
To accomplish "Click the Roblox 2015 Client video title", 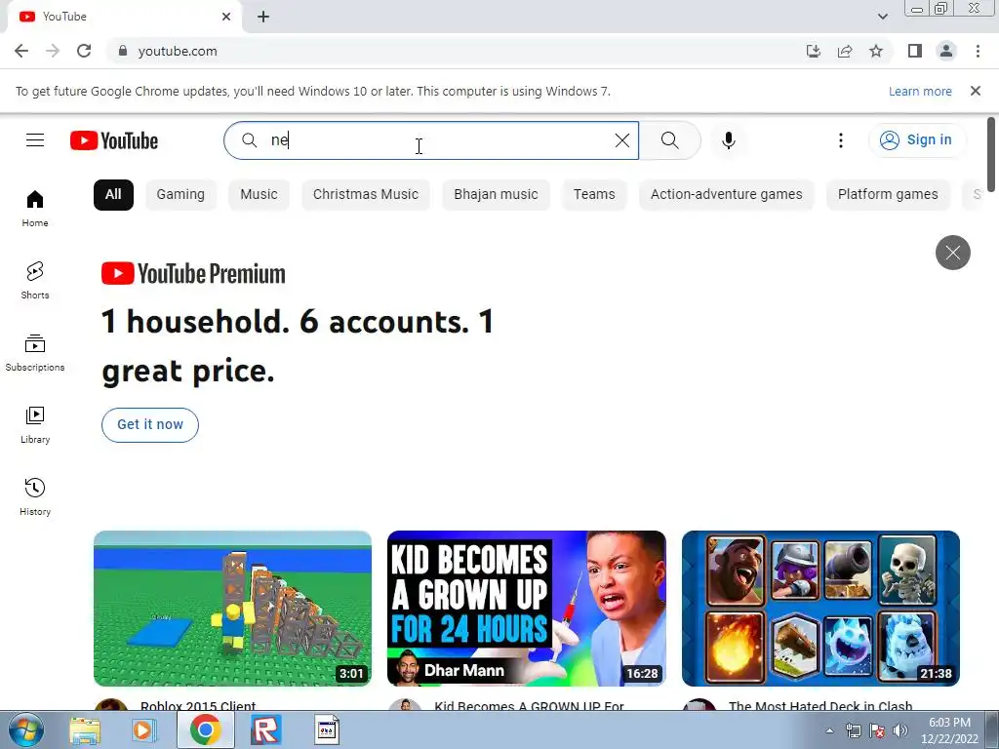I will coord(198,706).
